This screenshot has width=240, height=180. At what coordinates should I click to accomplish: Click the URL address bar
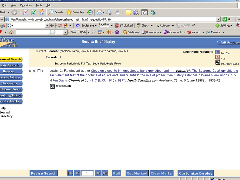click(113, 19)
